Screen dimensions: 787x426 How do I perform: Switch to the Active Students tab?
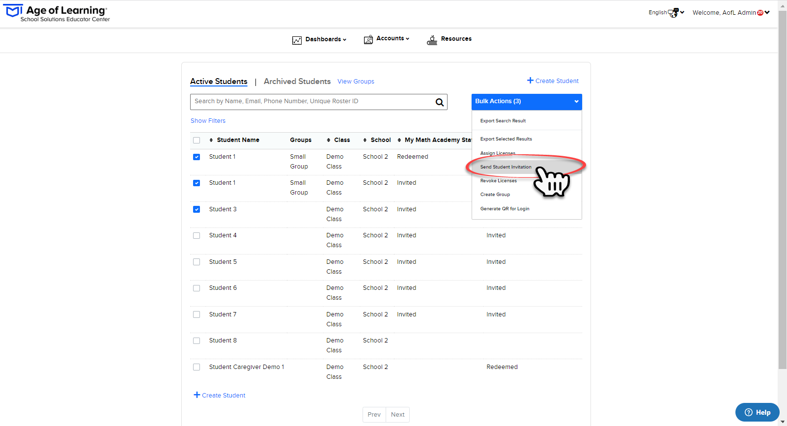click(x=219, y=82)
